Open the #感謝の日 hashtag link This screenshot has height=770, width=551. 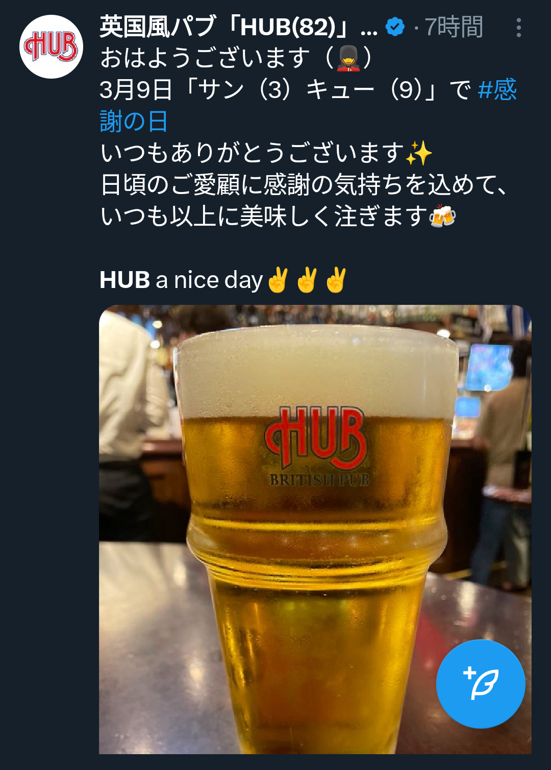pos(308,105)
